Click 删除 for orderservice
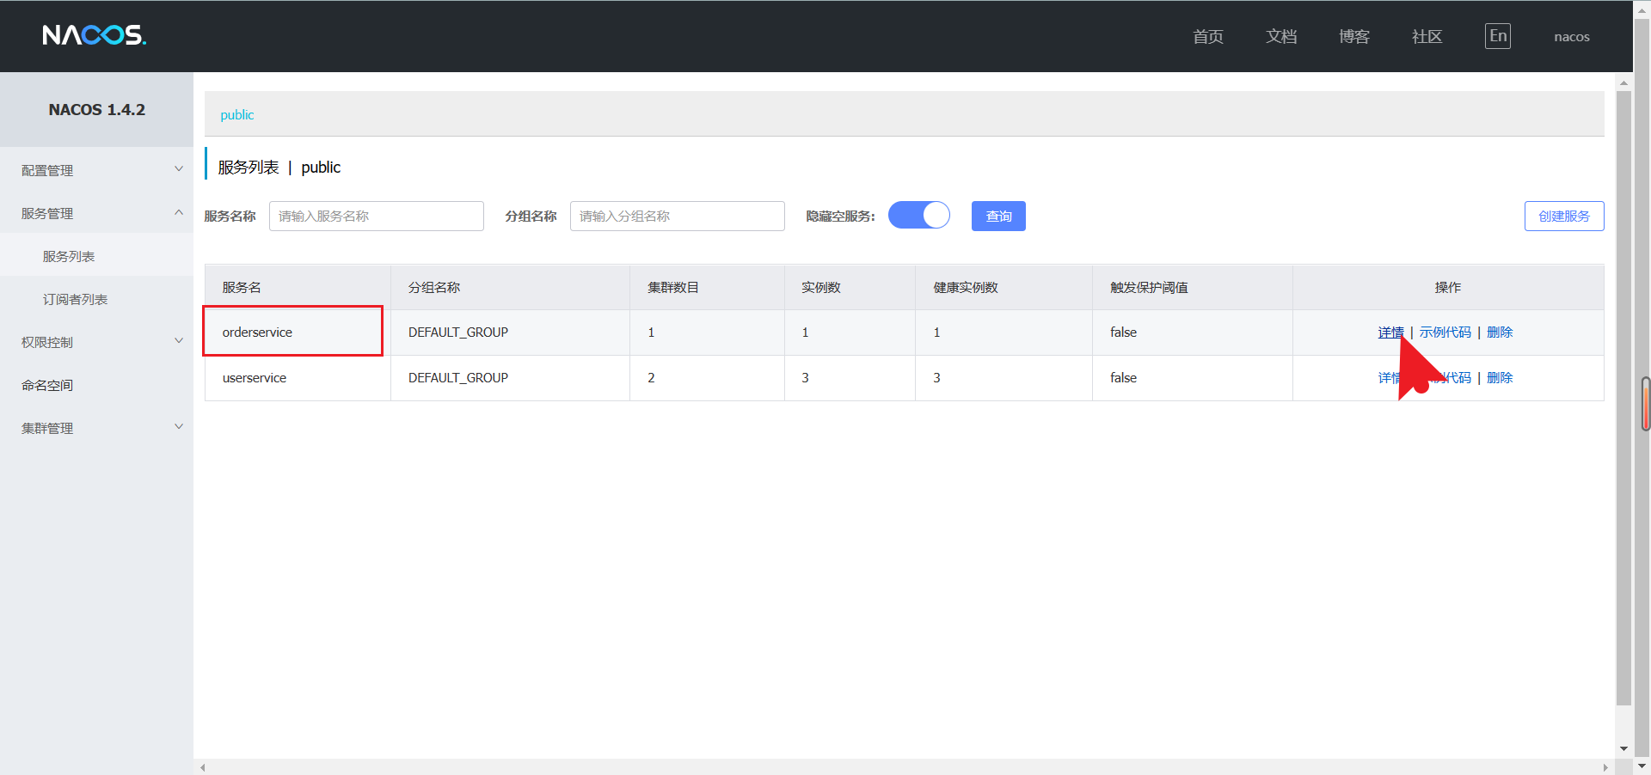This screenshot has width=1651, height=775. (1500, 333)
